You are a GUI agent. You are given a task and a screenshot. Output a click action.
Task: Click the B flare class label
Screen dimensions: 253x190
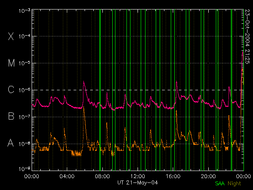click(11, 116)
